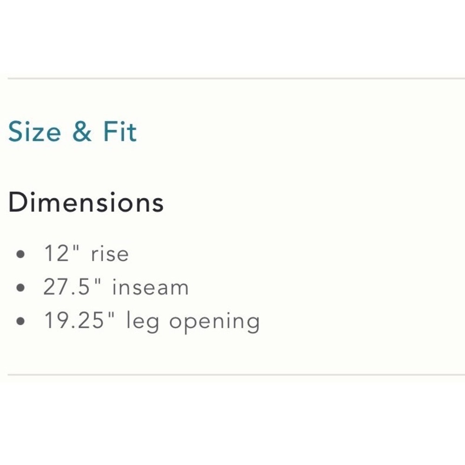This screenshot has height=465, width=465.
Task: Click the 19.25" measurement value
Action: 79,320
